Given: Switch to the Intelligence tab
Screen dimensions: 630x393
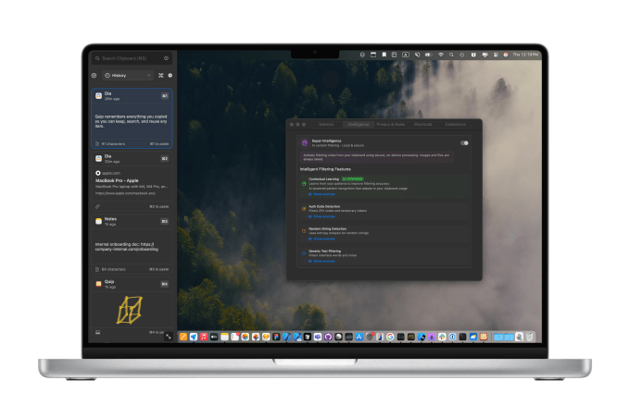Looking at the screenshot, I should 359,124.
